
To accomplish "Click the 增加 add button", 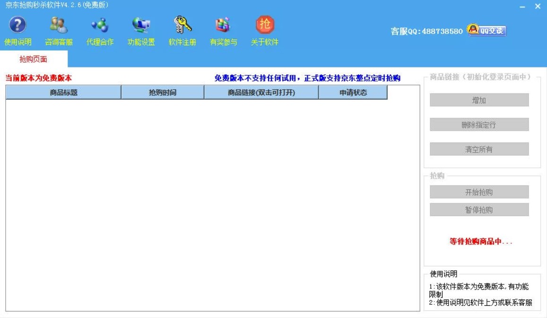I will [x=479, y=100].
